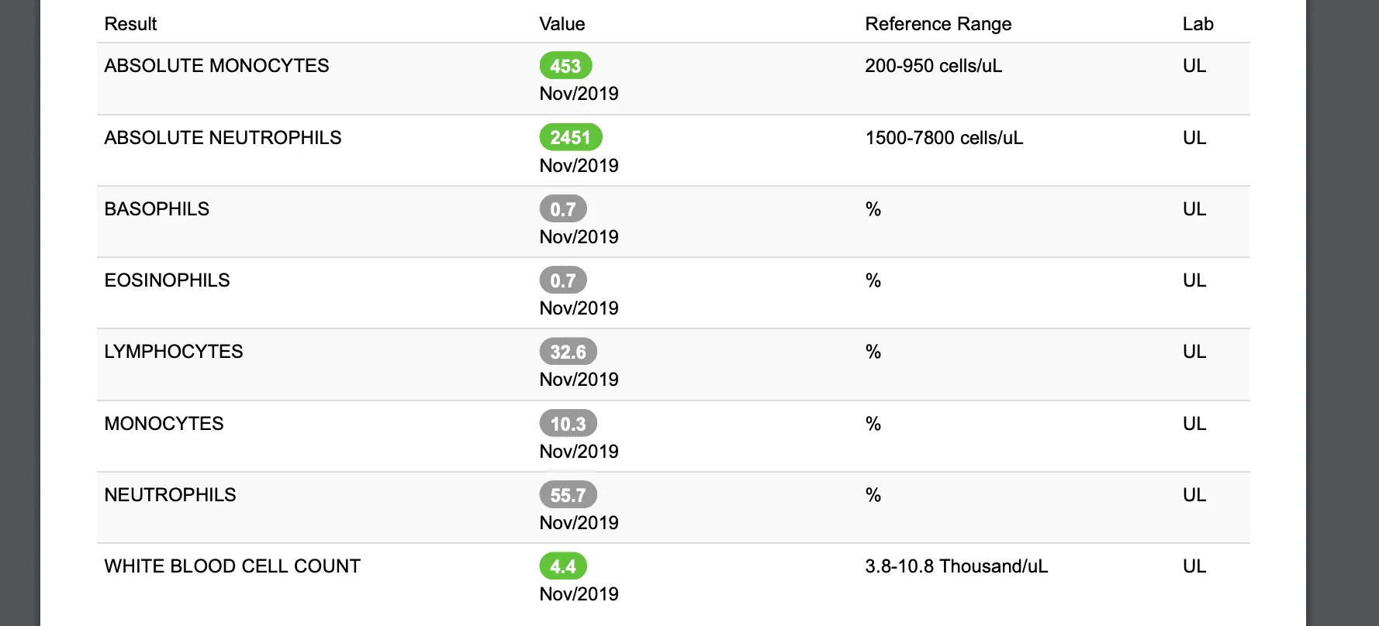Click the % reference unit for NEUTROPHILS
1379x626 pixels.
tap(873, 495)
